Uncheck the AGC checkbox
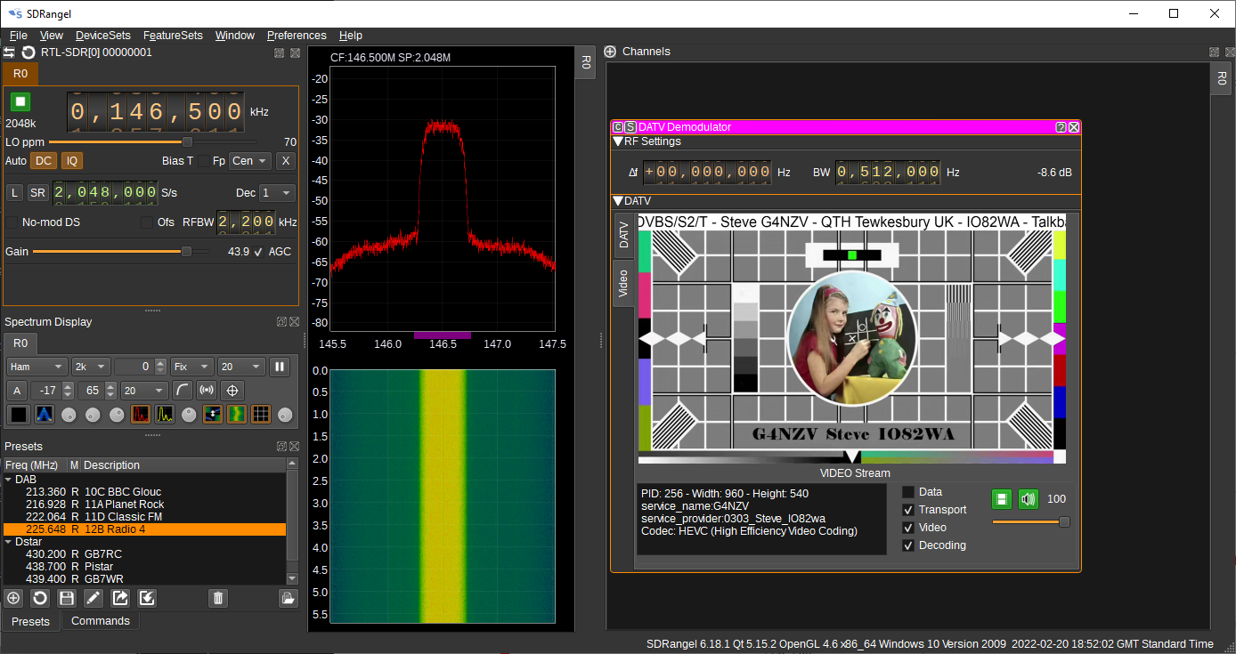 (258, 252)
